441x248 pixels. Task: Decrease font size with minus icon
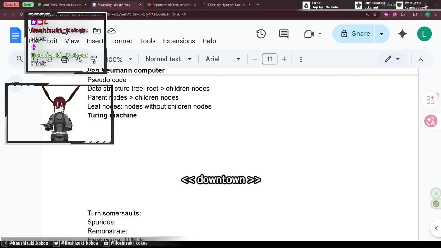point(255,59)
